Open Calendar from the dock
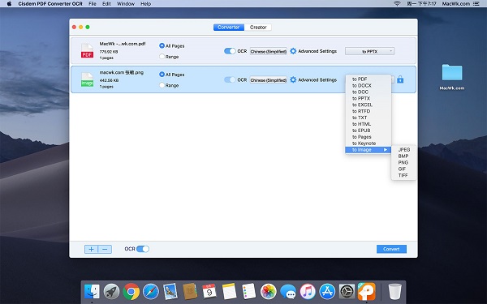Image resolution: width=487 pixels, height=304 pixels. tap(209, 292)
